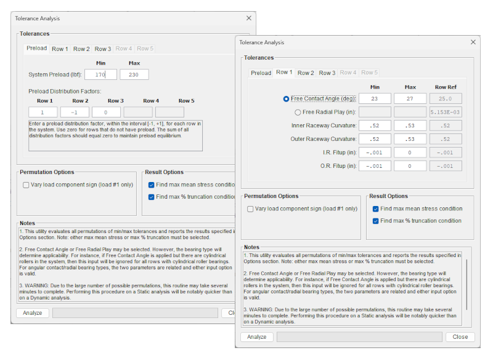Click Inner Raceway Curvature Max field
Viewport: 493px width, 361px height.
(410, 125)
